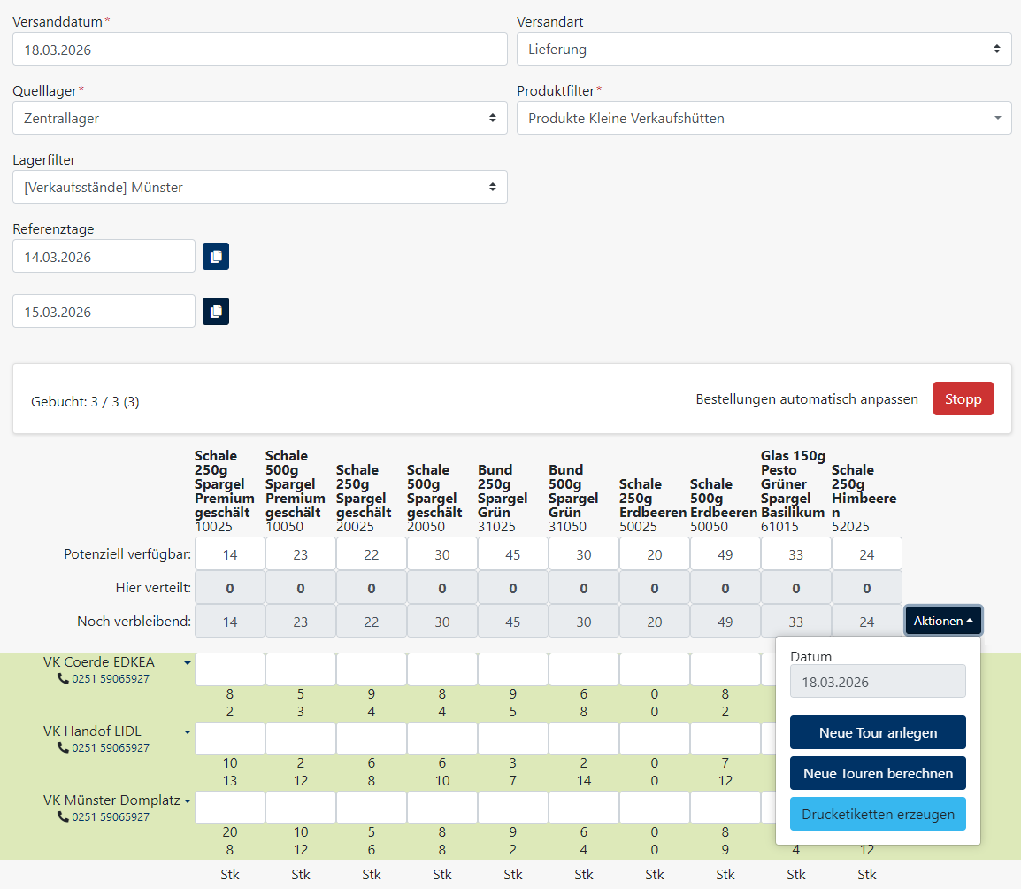Image resolution: width=1021 pixels, height=889 pixels.
Task: Expand the VK Handof LIDL caret menu
Action: tap(188, 732)
